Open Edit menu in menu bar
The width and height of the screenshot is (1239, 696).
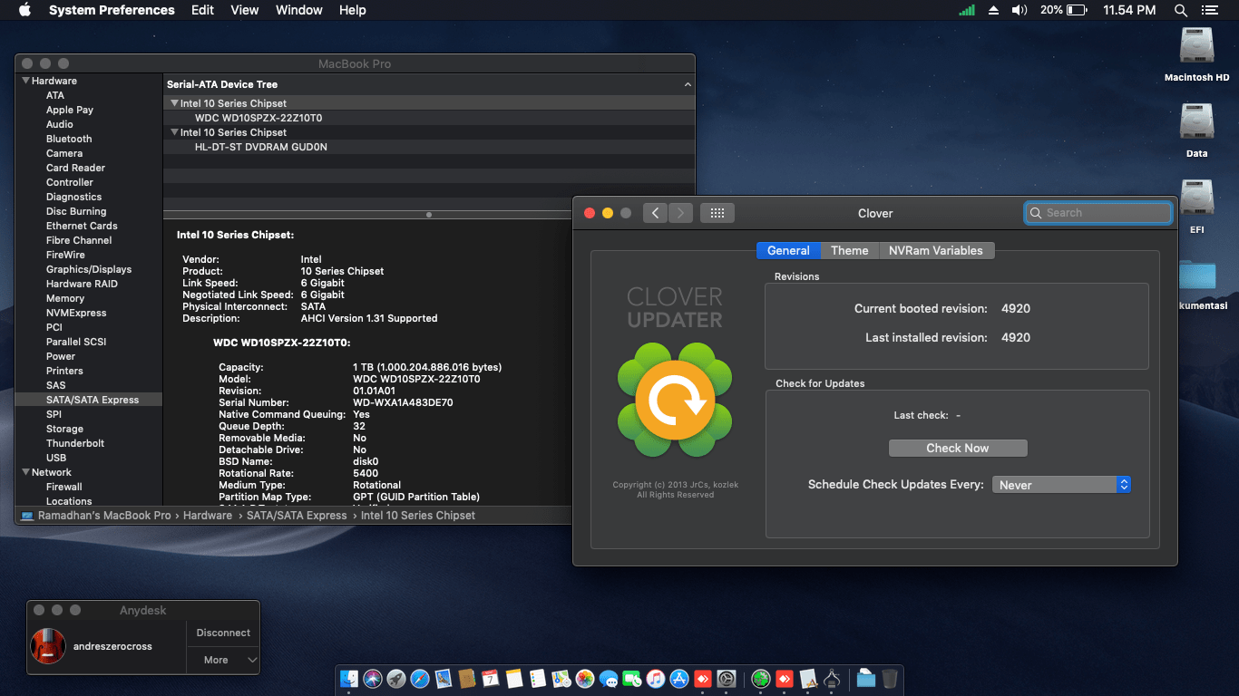pos(203,10)
